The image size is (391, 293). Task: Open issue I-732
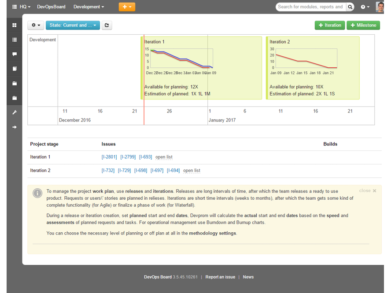pyautogui.click(x=108, y=170)
